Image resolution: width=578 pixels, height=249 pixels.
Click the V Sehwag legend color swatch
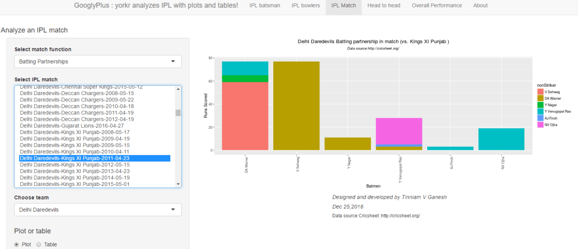pos(540,92)
